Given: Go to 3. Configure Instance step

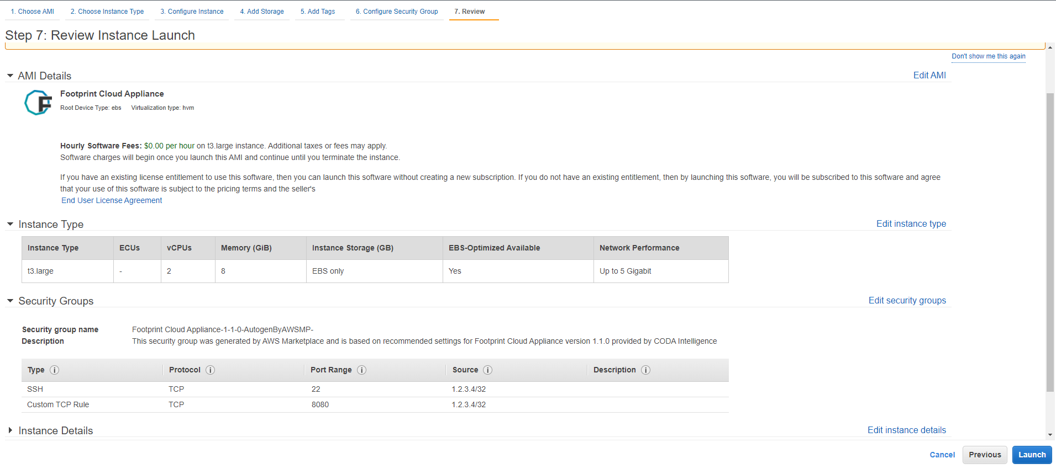Looking at the screenshot, I should click(192, 12).
